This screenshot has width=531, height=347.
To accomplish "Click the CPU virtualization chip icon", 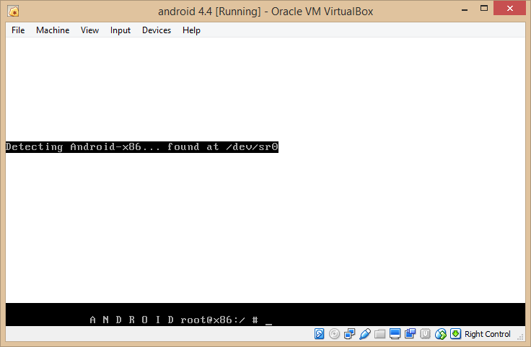I will (425, 334).
